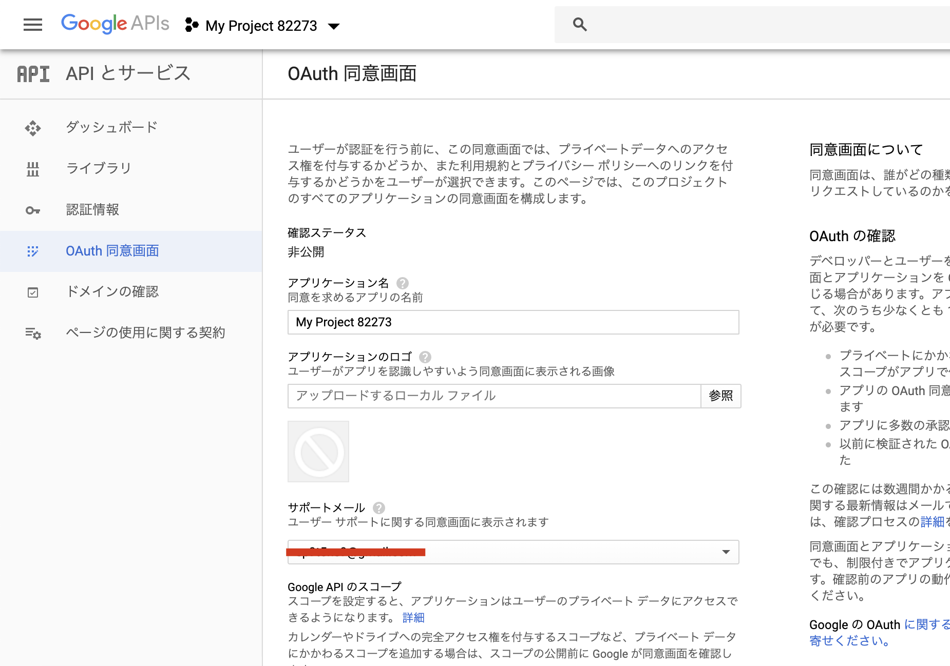Click the 参照 browse button
950x666 pixels.
[721, 396]
